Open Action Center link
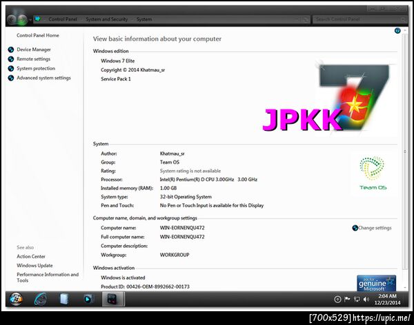414x325 pixels. click(x=31, y=256)
